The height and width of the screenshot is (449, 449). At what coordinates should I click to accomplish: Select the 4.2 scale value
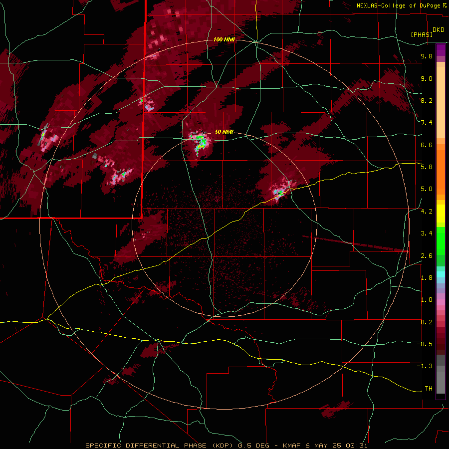tap(427, 212)
